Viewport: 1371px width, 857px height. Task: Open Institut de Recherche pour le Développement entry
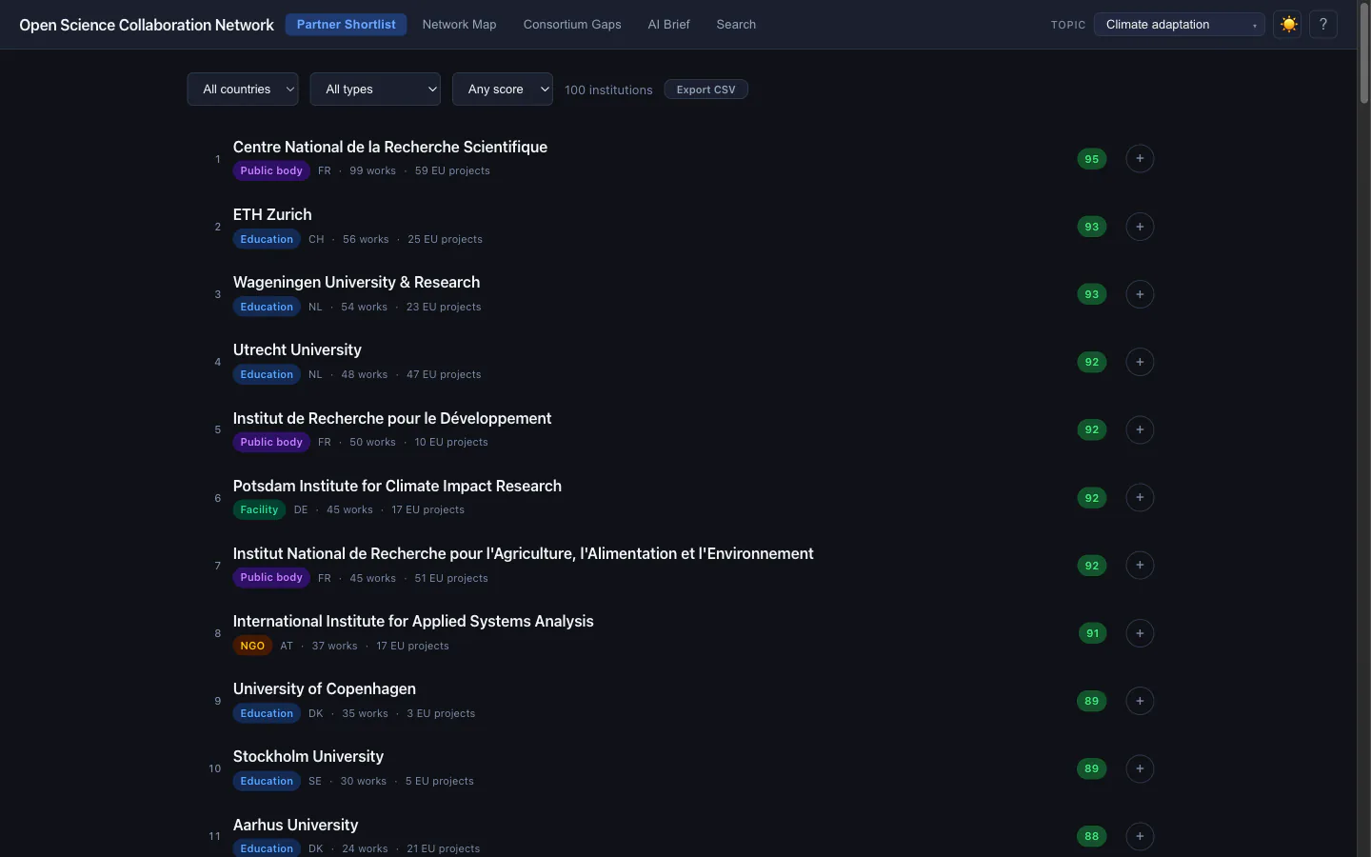392,418
